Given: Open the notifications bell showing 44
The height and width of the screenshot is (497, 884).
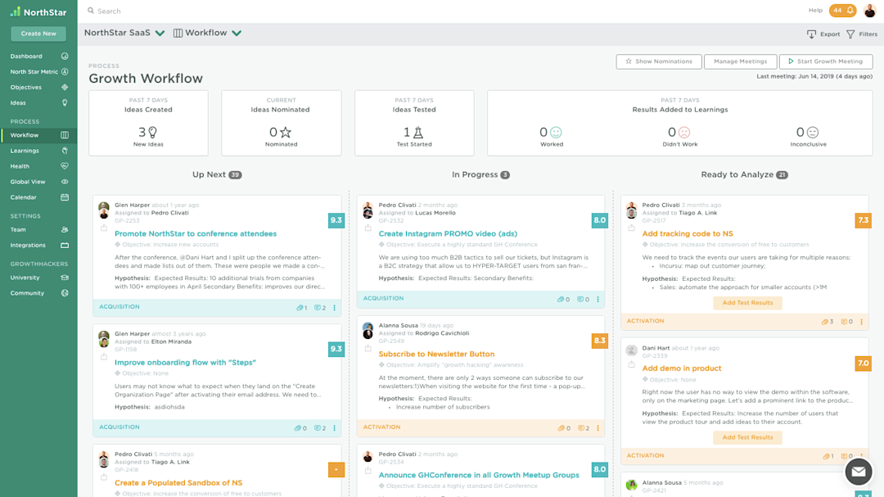Looking at the screenshot, I should point(843,10).
